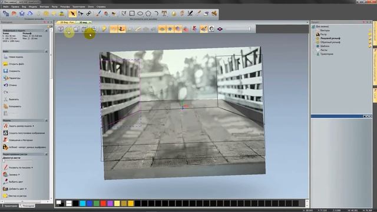This screenshot has width=377, height=212.
Task: Select the create polygon tool
Action: pyautogui.click(x=148, y=14)
